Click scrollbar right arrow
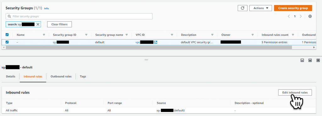322x116 pixels. pos(314,47)
